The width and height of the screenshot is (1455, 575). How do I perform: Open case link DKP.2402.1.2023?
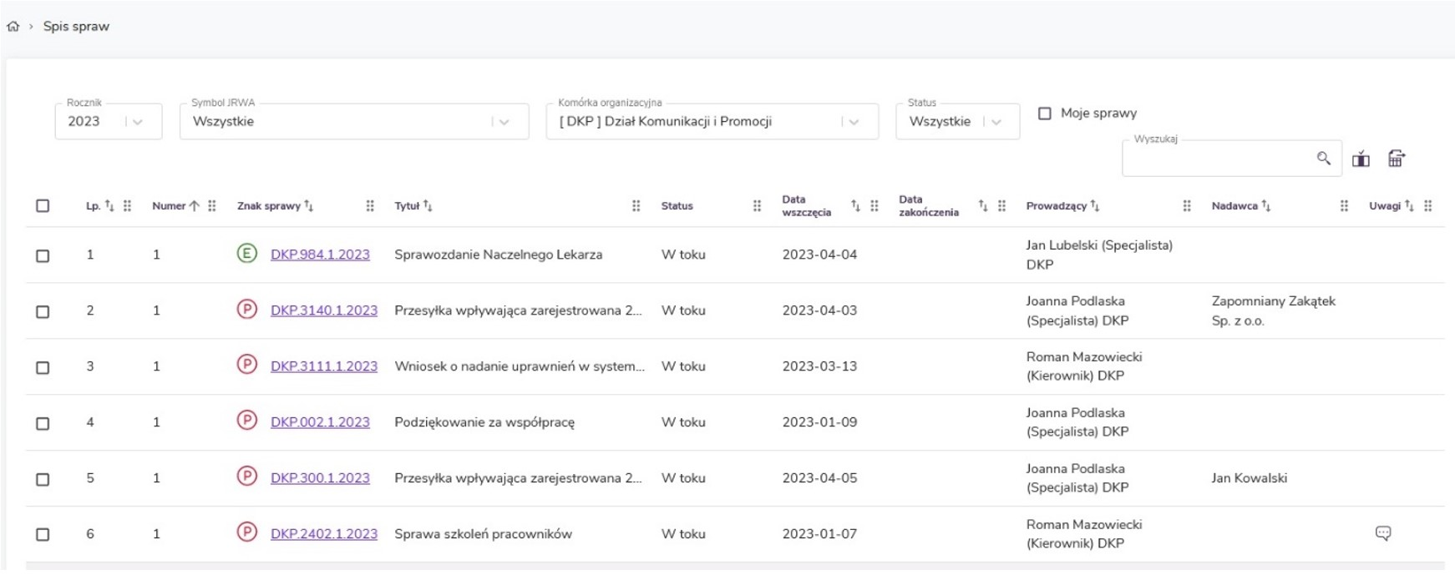pos(323,534)
